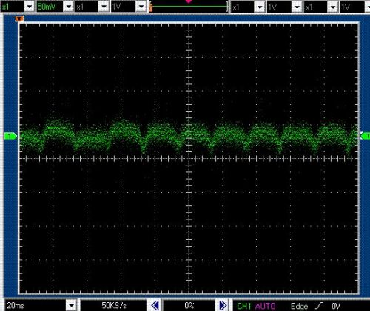Toggle the Edge trigger type
Screen dimensions: 370x311
(x=299, y=306)
